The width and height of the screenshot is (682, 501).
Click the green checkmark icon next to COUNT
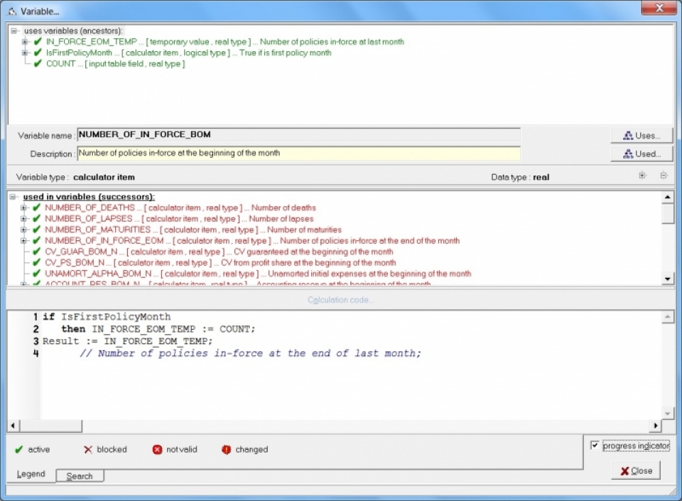click(x=38, y=64)
